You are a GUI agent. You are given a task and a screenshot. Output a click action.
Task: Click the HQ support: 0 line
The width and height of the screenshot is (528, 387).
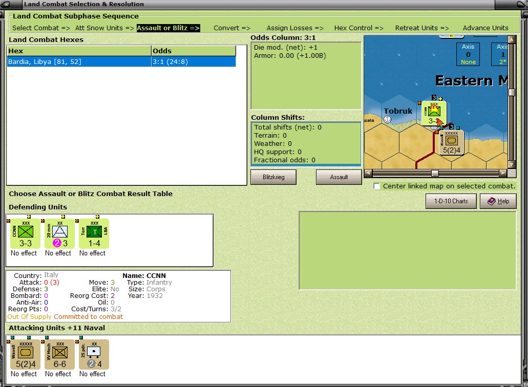[278, 152]
